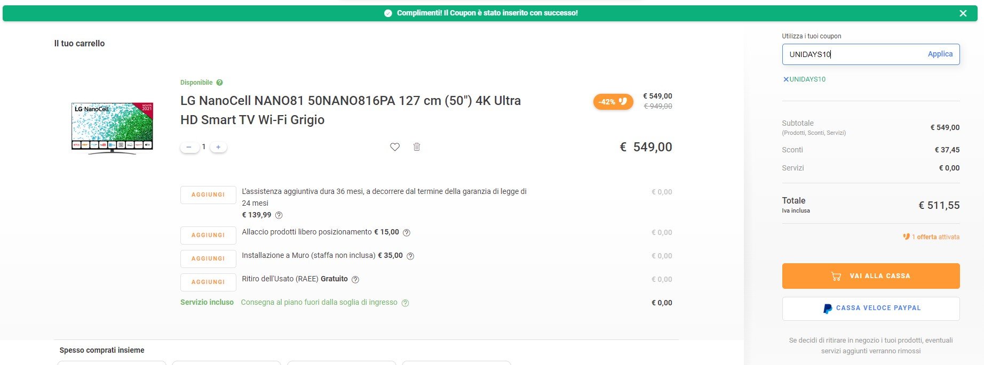Open info icon for Ritiro dell'Usato

(x=355, y=280)
